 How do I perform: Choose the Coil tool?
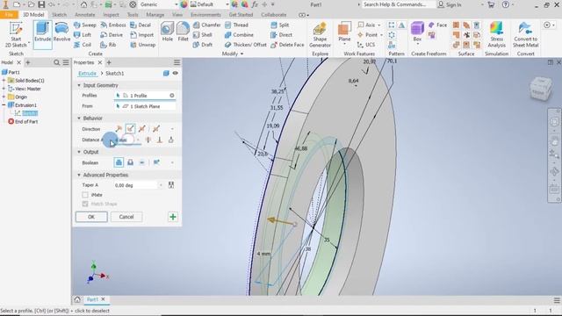tap(83, 45)
